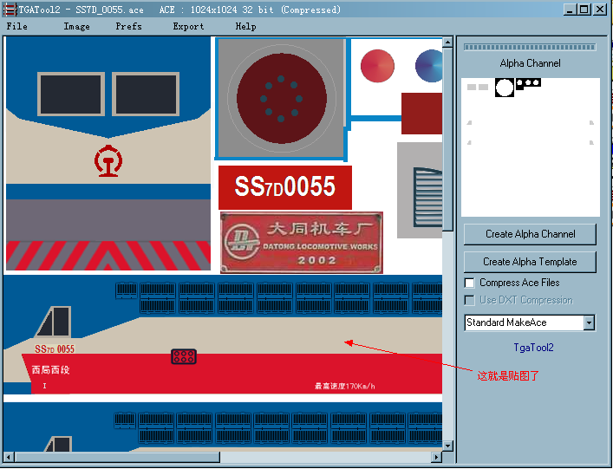Image resolution: width=613 pixels, height=469 pixels.
Task: Open the File menu
Action: 17,26
